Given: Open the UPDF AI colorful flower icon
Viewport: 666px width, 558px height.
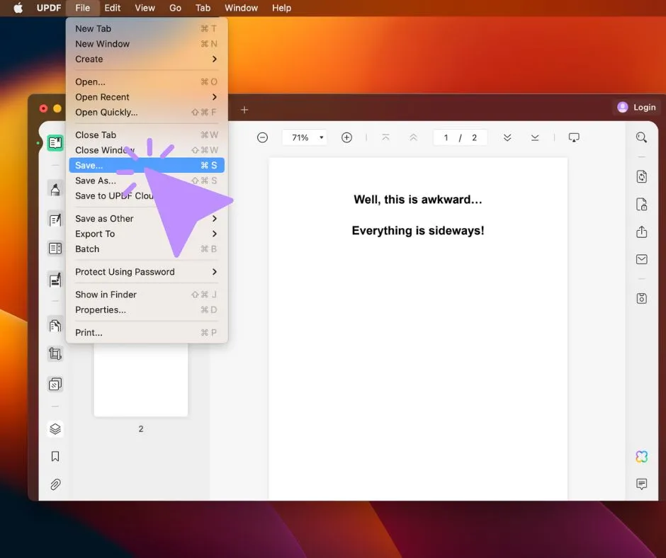Looking at the screenshot, I should tap(641, 457).
